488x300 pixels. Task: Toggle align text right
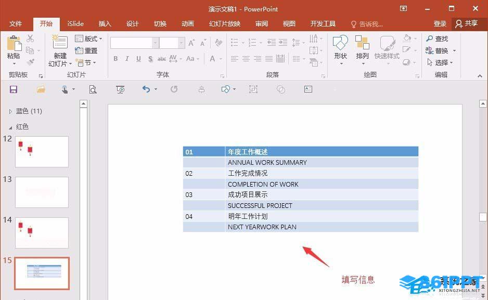pos(258,59)
